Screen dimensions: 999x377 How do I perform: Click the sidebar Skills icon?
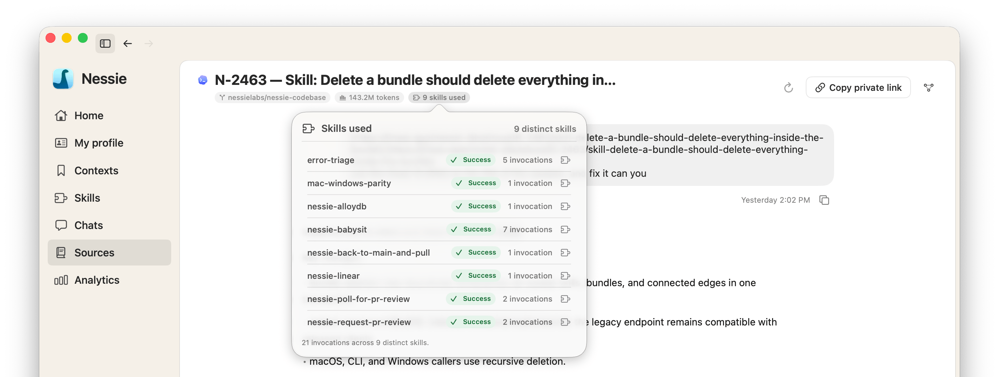pyautogui.click(x=61, y=198)
